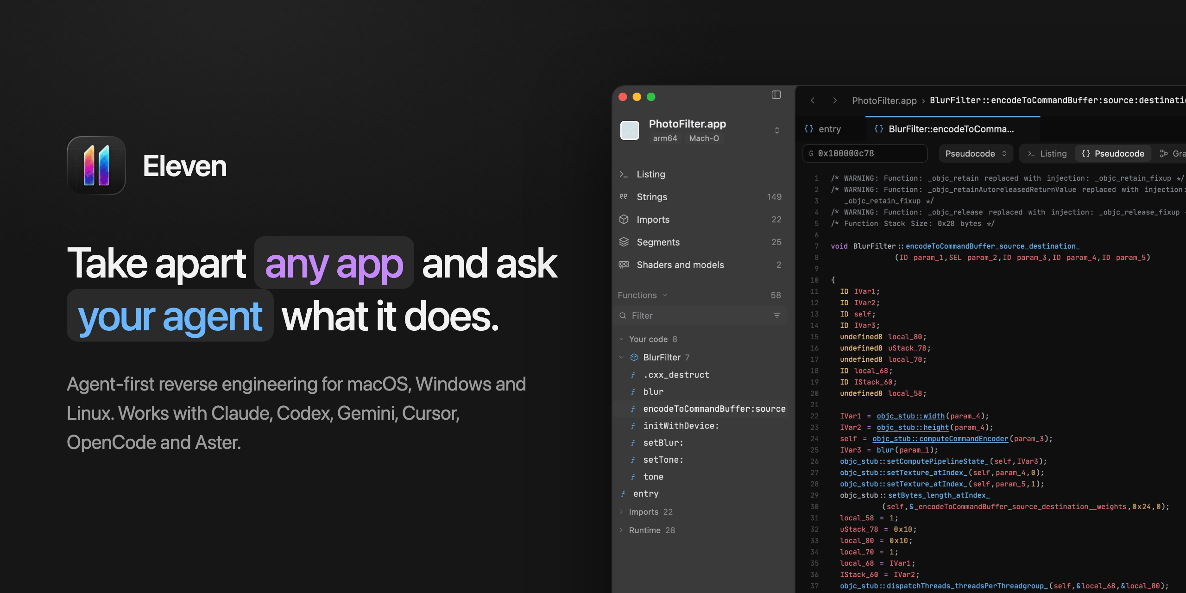Switch to Graph view mode
Viewport: 1186px width, 593px height.
point(1172,154)
